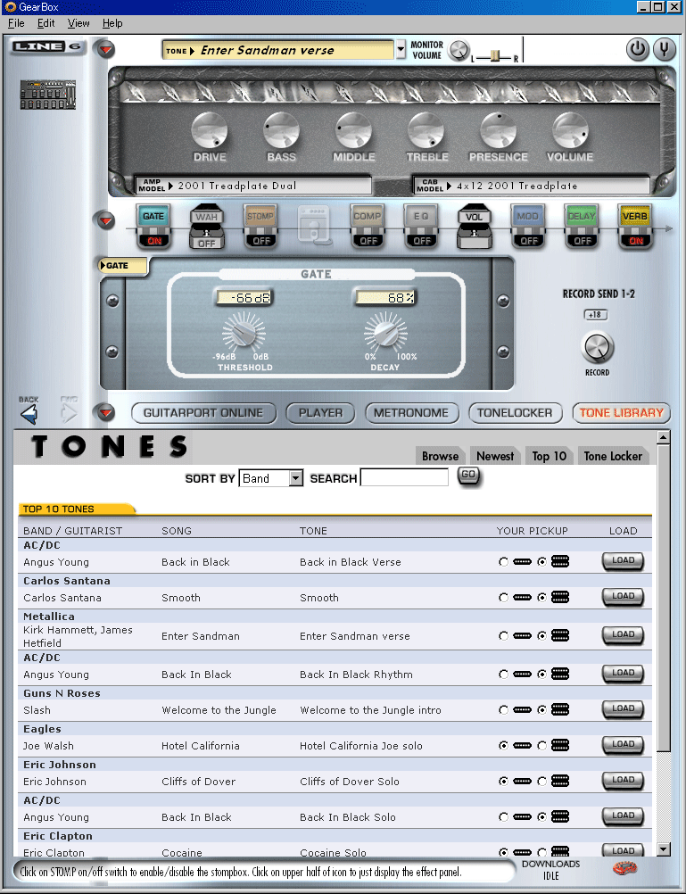Viewport: 686px width, 894px height.
Task: Select single-coil pickup for Smooth tone
Action: click(x=503, y=598)
